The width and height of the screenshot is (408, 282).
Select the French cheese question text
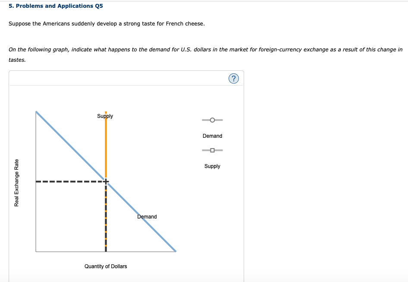[107, 23]
